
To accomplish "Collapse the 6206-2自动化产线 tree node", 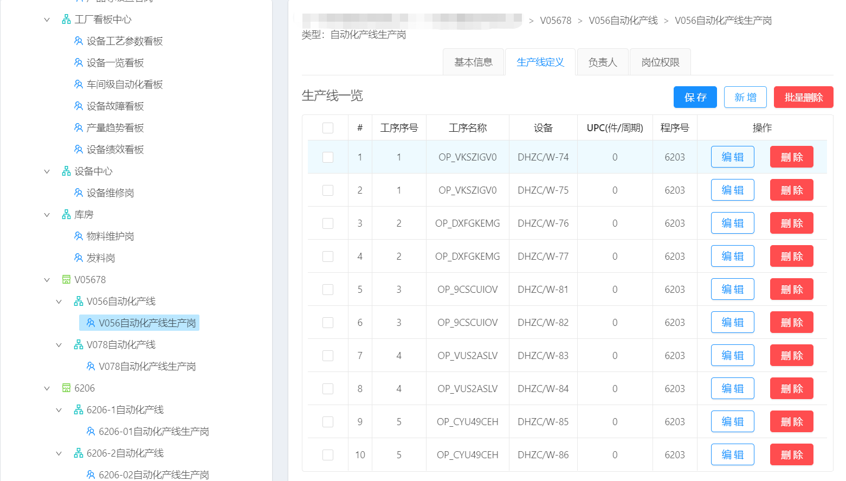I will click(x=59, y=453).
